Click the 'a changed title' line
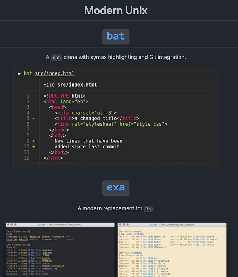Viewport: 238px width, 277px height. pyautogui.click(x=97, y=118)
